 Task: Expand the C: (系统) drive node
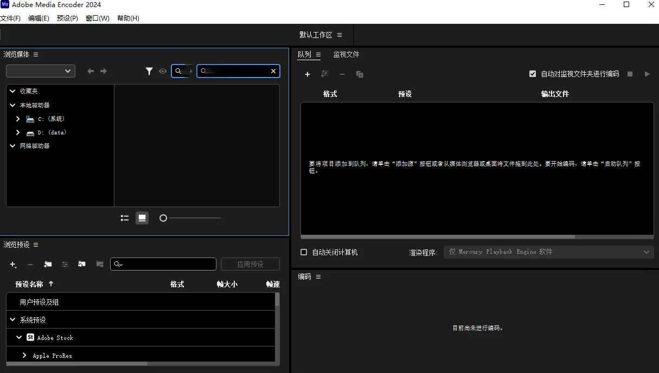18,119
